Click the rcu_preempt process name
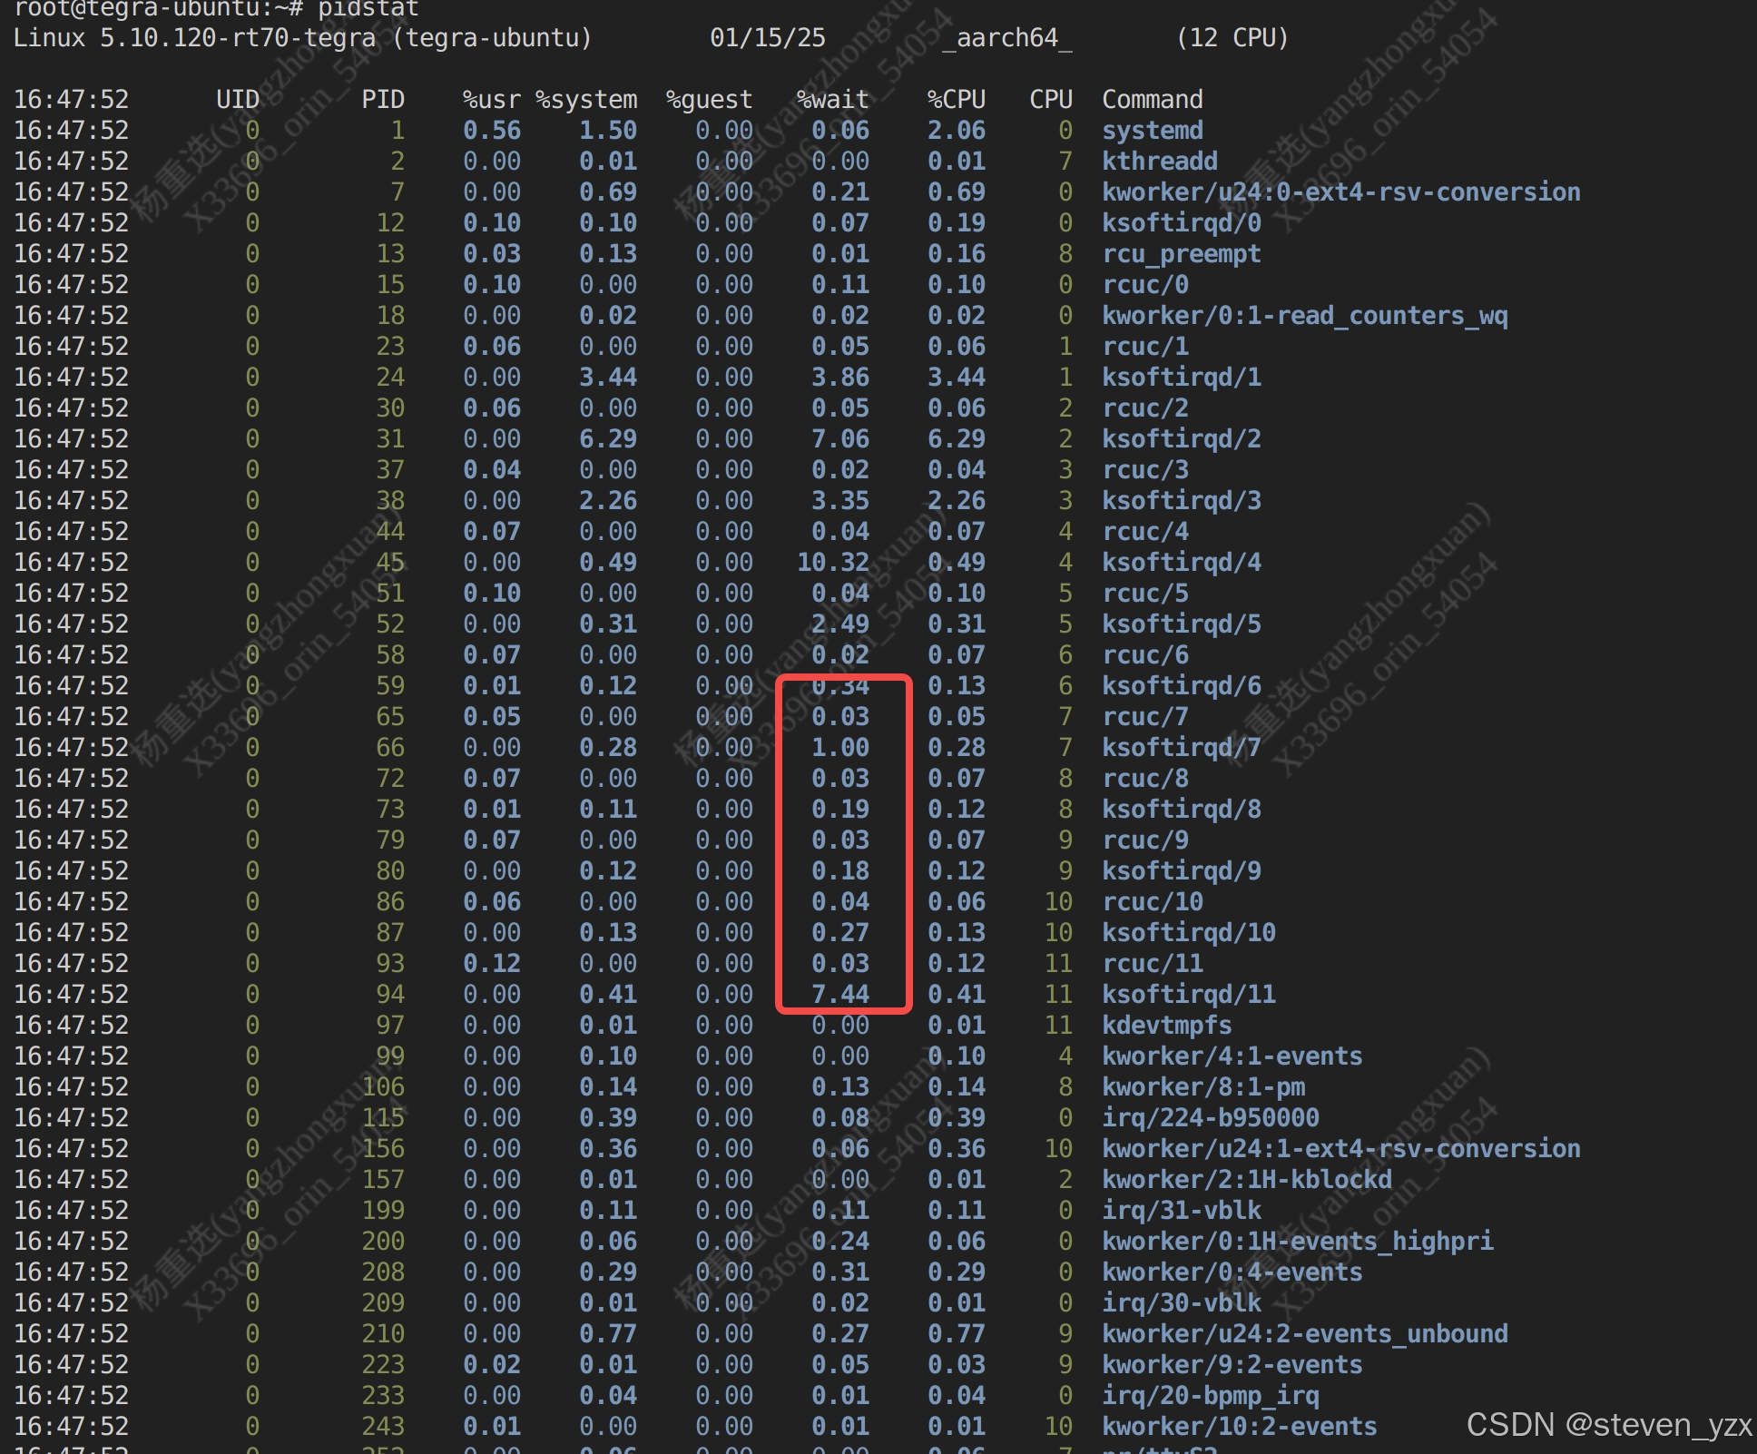 [x=1181, y=254]
